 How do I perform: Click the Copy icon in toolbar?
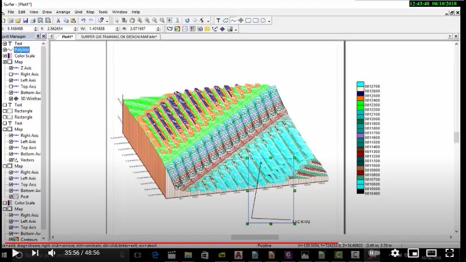(x=66, y=21)
